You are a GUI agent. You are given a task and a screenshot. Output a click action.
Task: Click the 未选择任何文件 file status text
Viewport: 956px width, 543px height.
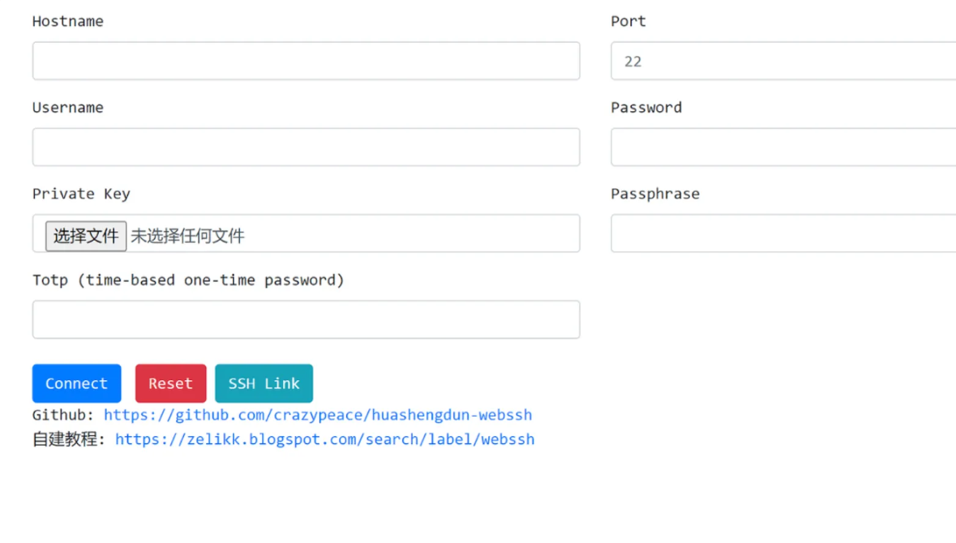(x=188, y=236)
